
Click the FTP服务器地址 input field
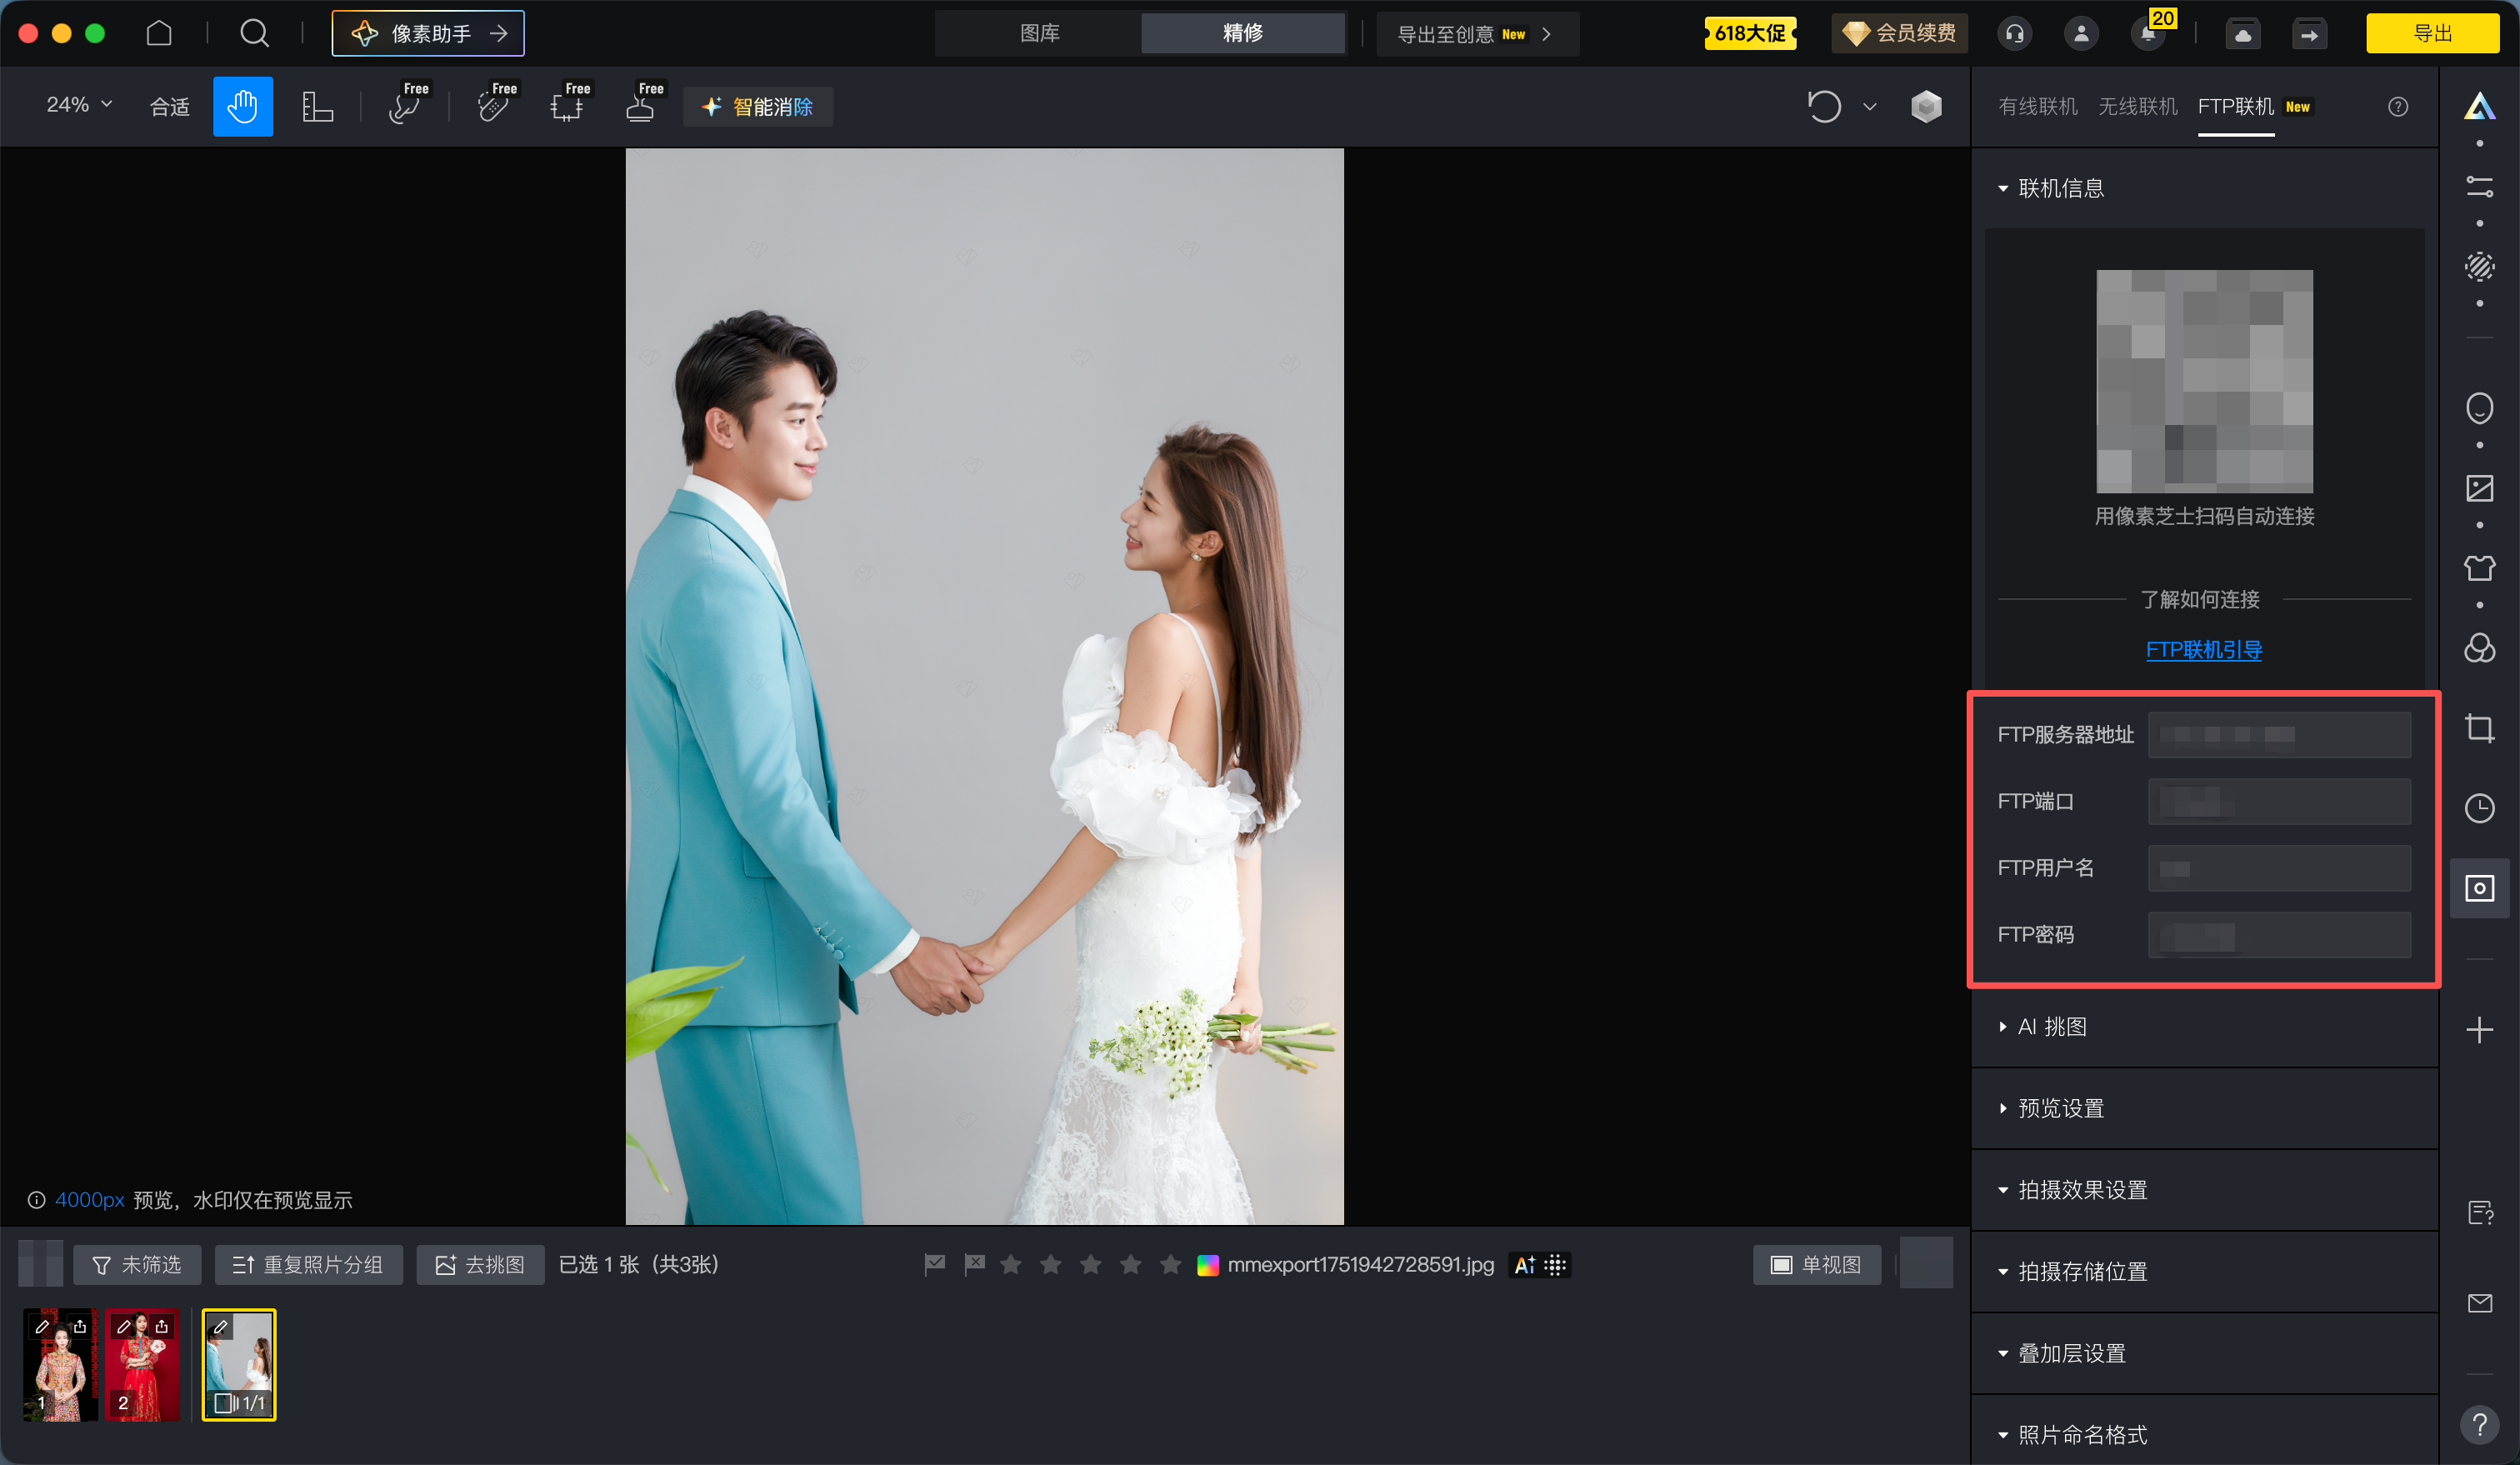coord(2279,735)
